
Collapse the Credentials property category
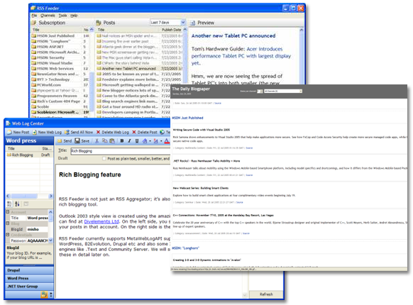[8, 234]
